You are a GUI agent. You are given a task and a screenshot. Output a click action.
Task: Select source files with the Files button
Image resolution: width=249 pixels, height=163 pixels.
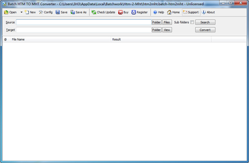click(167, 22)
